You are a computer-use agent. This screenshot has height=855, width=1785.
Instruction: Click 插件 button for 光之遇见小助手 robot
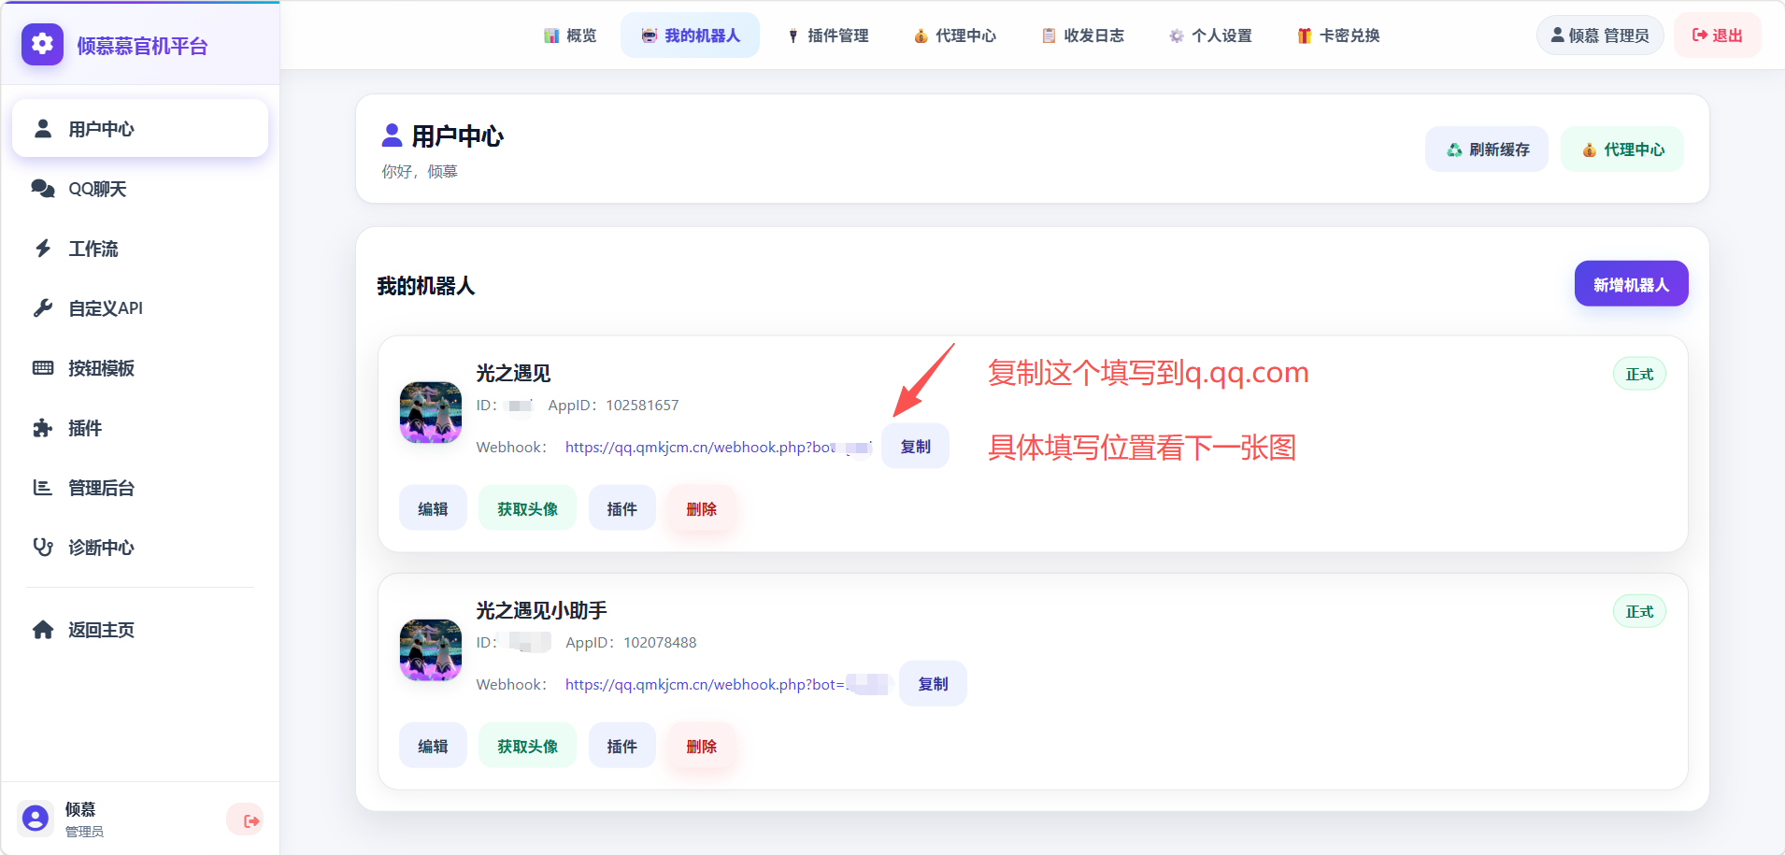point(621,747)
